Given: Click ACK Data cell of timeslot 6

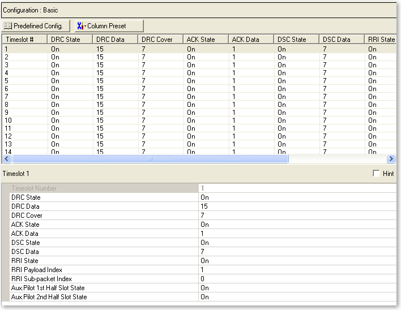Looking at the screenshot, I should 251,89.
